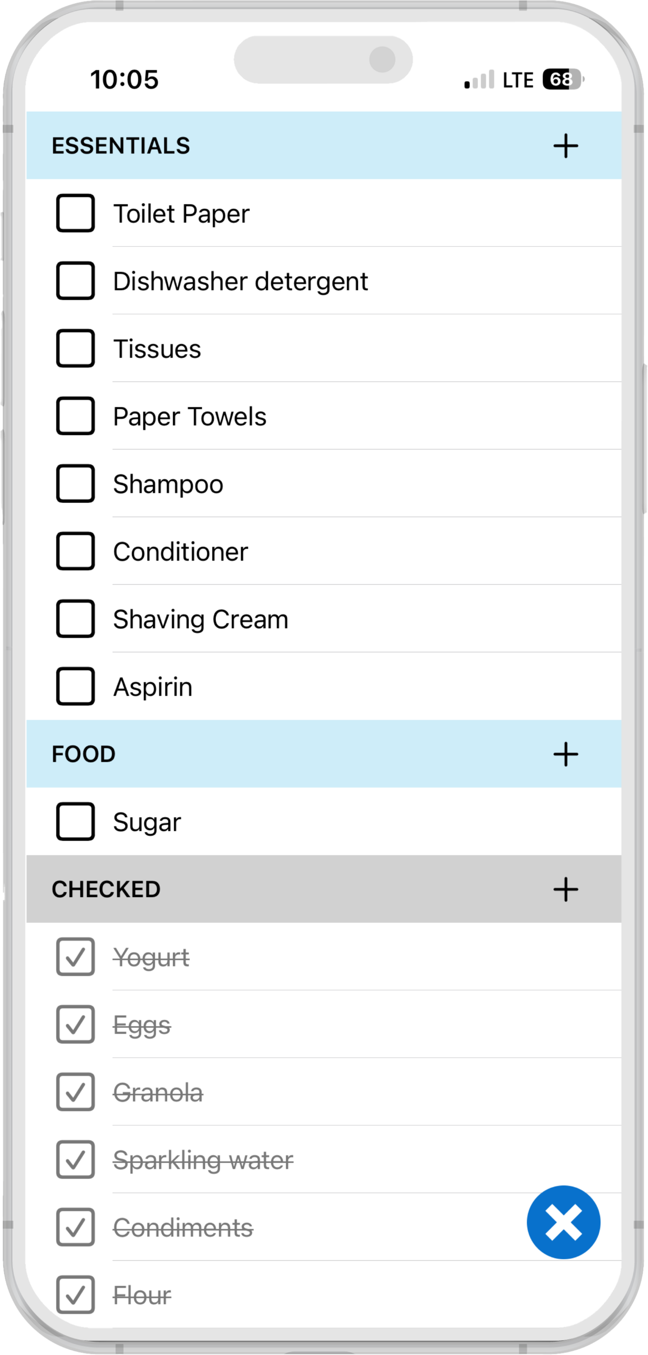
Task: Select the Conditioner item label
Action: 180,552
